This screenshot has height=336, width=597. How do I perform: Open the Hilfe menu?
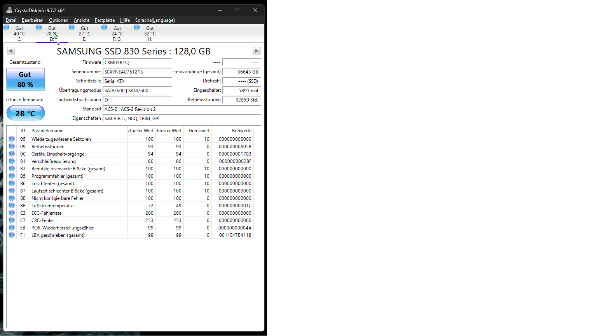click(125, 20)
